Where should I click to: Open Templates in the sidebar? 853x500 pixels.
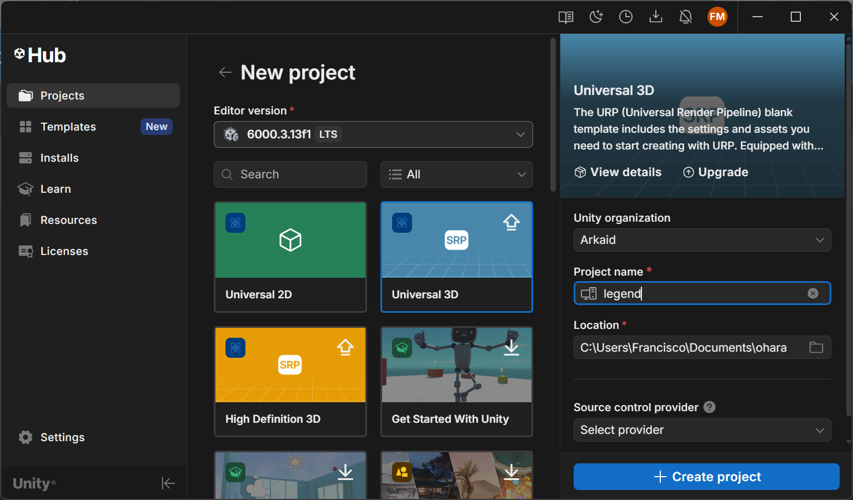coord(93,127)
